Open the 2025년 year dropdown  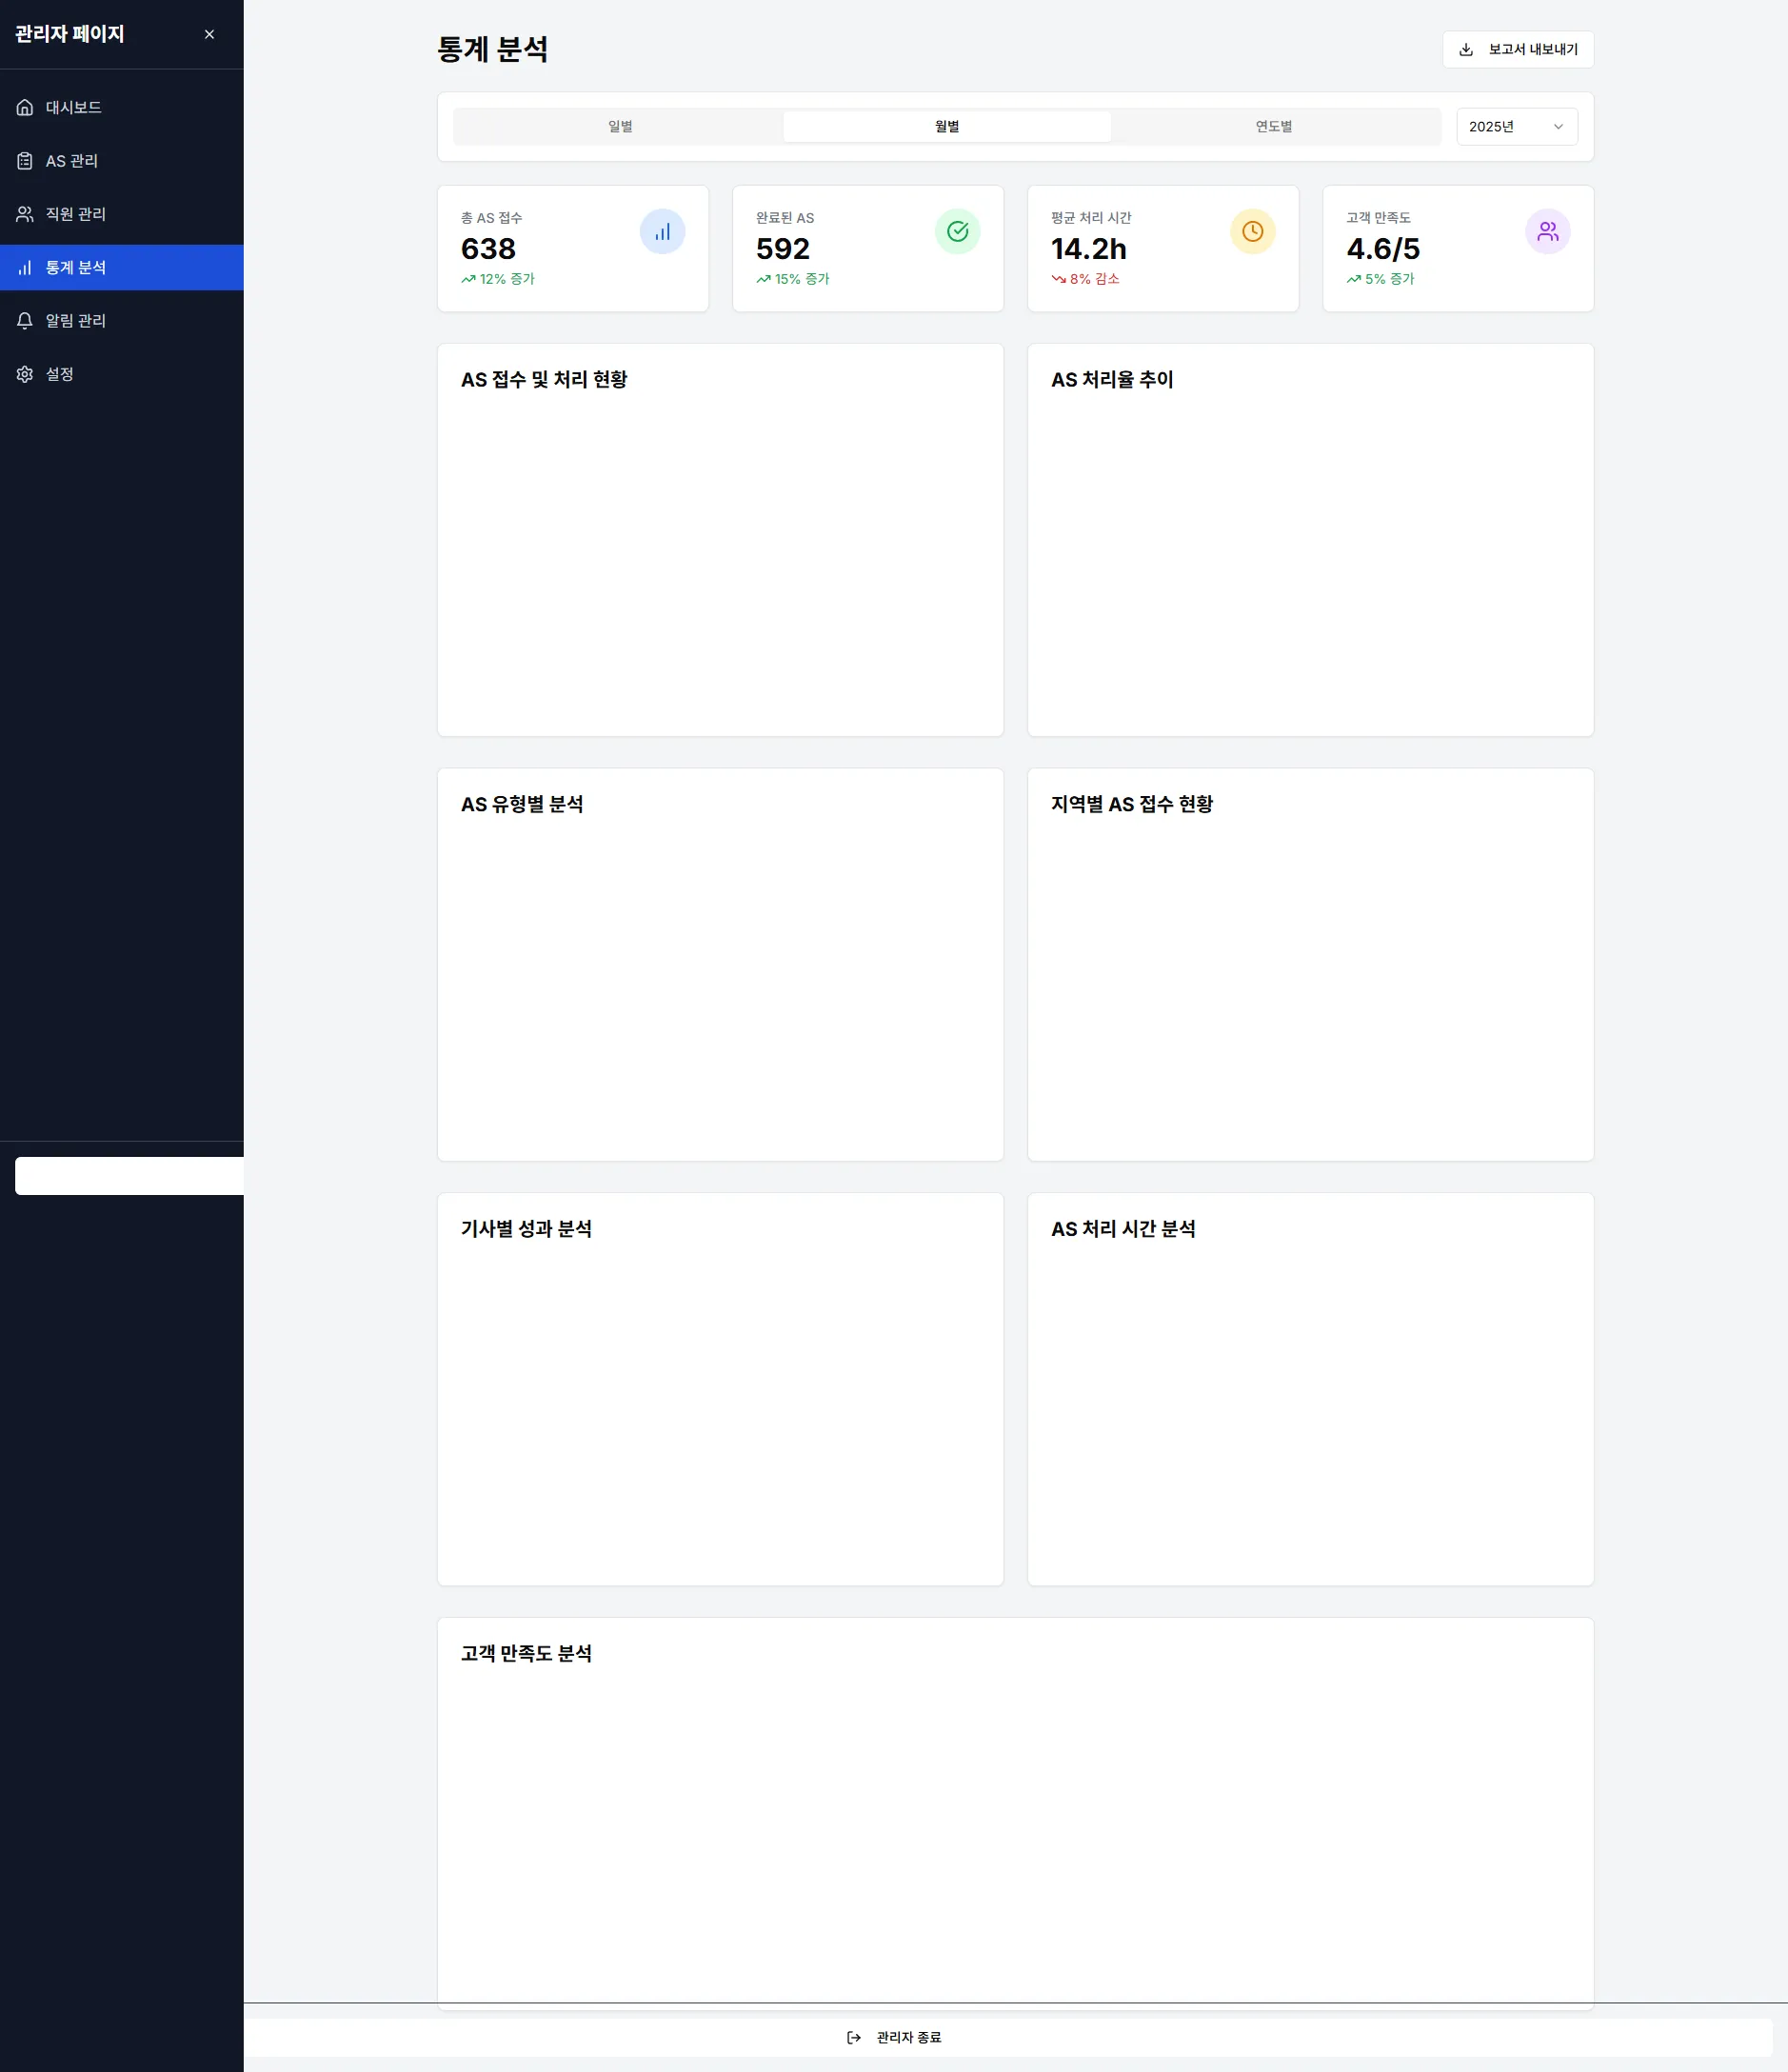click(x=1516, y=127)
